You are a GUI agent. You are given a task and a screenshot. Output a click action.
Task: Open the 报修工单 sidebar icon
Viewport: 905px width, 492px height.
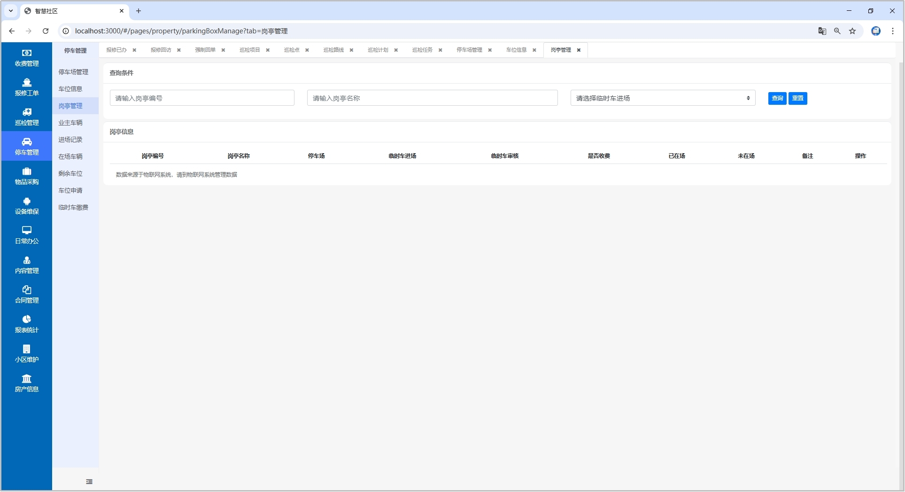click(x=27, y=83)
